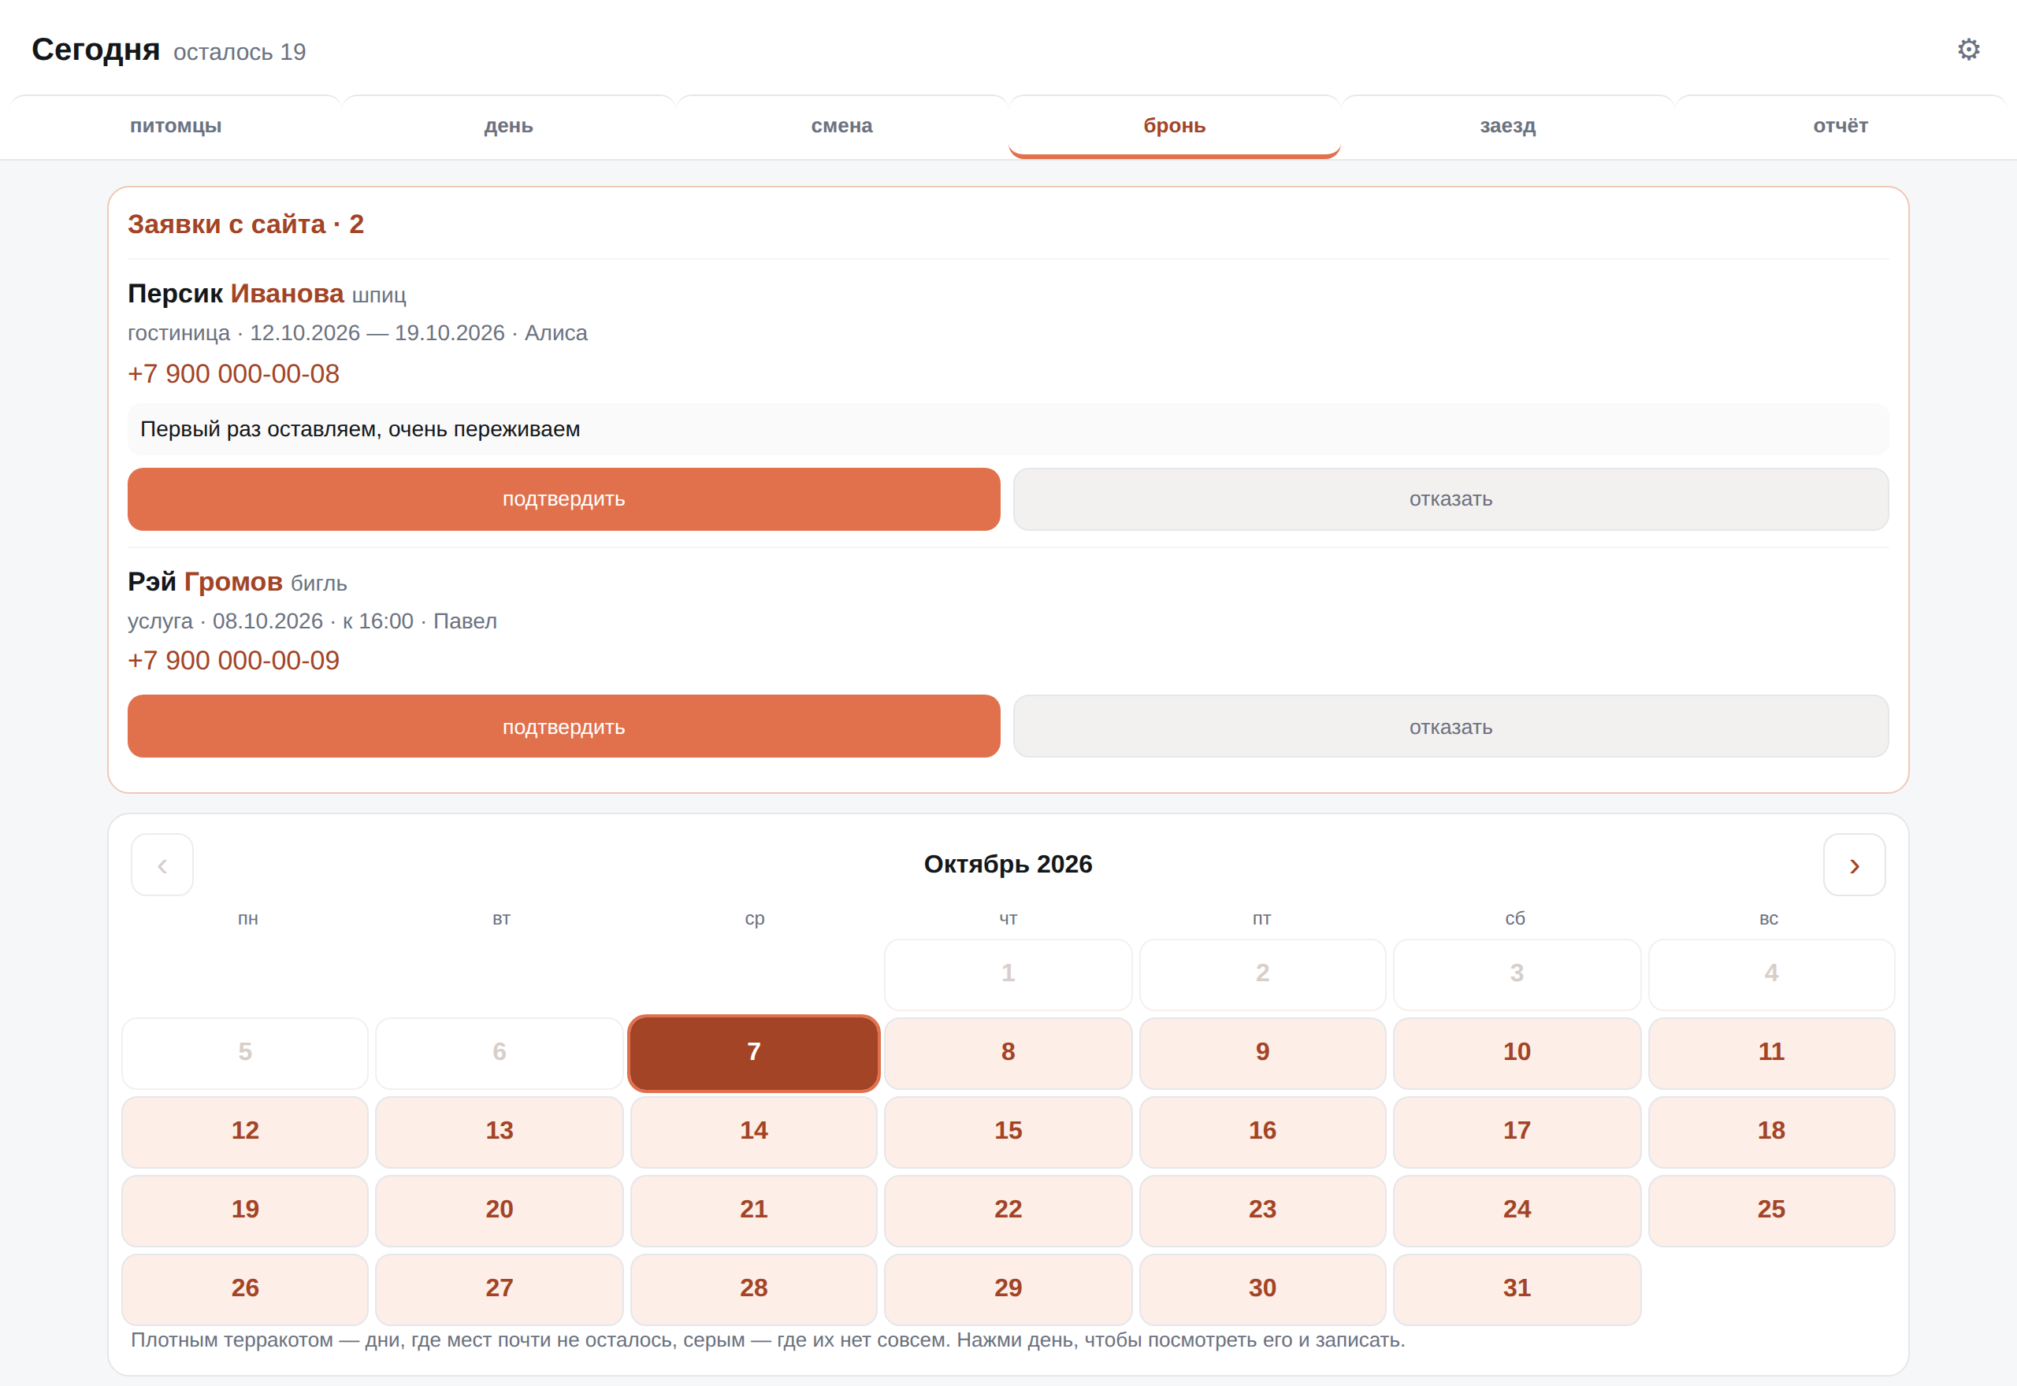Go to next month with right chevron

[x=1854, y=865]
